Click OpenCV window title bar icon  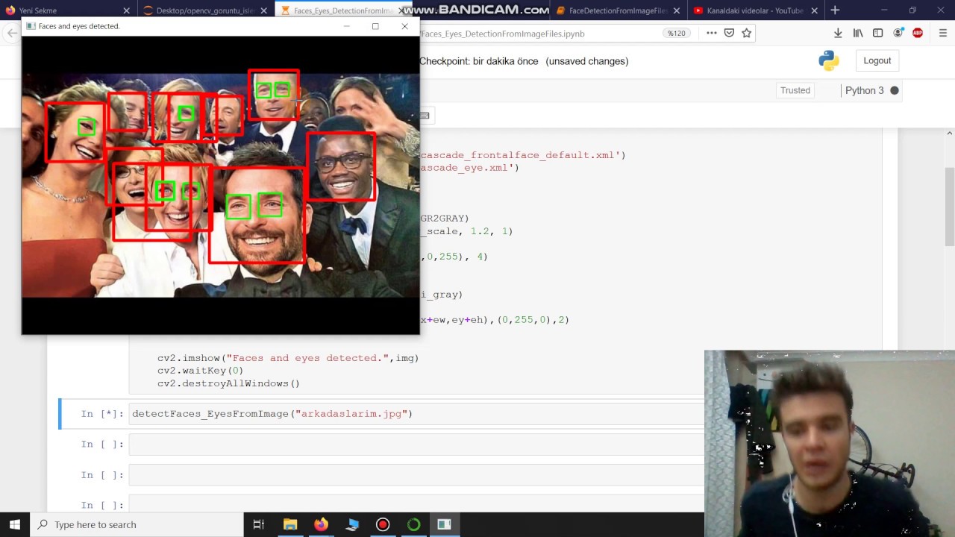coord(31,26)
